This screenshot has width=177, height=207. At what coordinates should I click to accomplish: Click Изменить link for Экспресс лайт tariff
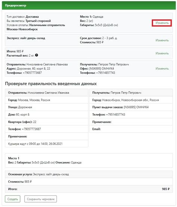[162, 40]
